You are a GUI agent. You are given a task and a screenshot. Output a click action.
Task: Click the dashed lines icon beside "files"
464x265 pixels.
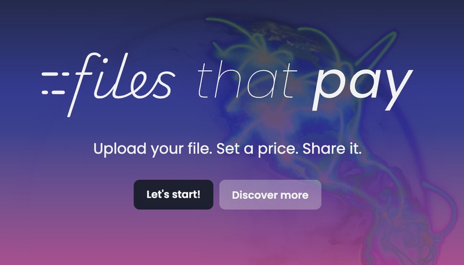pos(55,83)
